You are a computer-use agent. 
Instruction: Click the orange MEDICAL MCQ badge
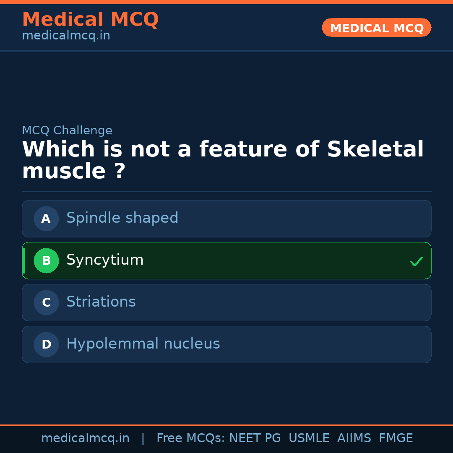pyautogui.click(x=376, y=28)
